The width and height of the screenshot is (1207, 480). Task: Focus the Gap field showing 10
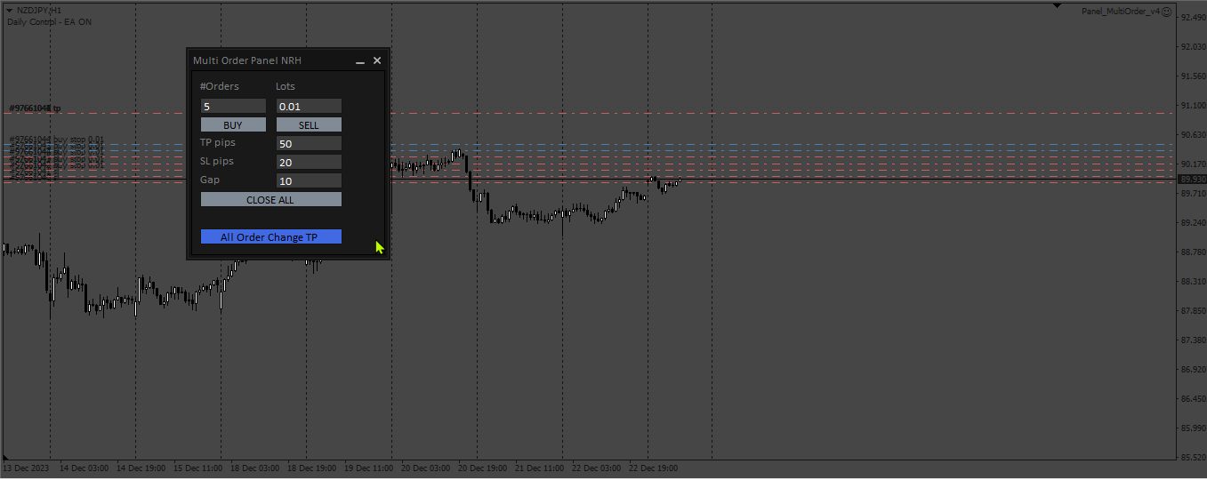309,180
